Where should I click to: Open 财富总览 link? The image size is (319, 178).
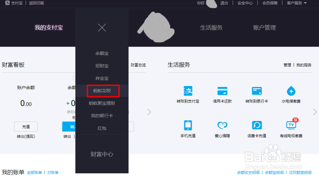(138, 65)
